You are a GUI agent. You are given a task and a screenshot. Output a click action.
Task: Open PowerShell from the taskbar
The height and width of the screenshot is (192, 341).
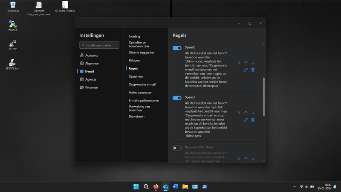coord(205,187)
